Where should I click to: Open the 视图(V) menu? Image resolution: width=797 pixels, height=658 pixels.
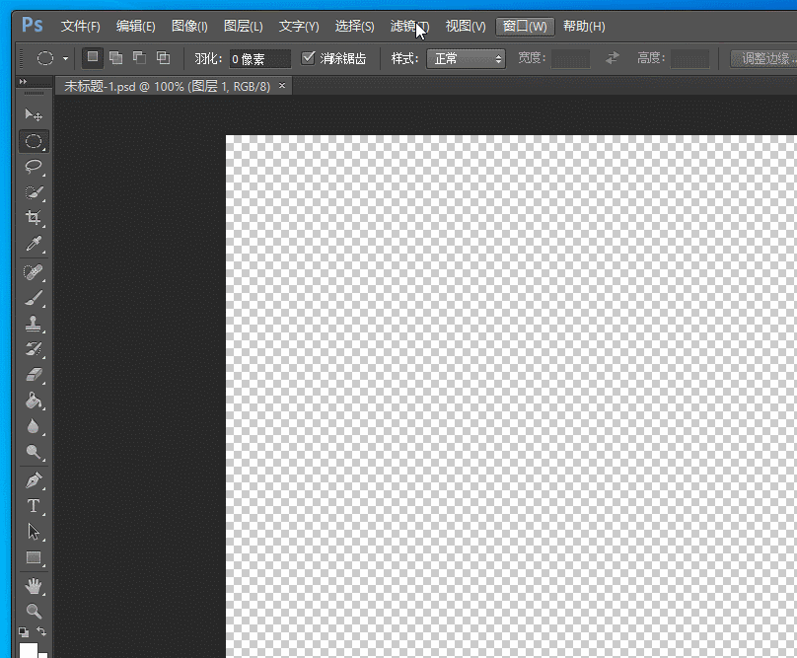pos(466,26)
